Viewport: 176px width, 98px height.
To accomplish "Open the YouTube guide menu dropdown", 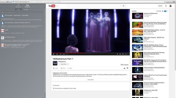I will tap(57, 6).
